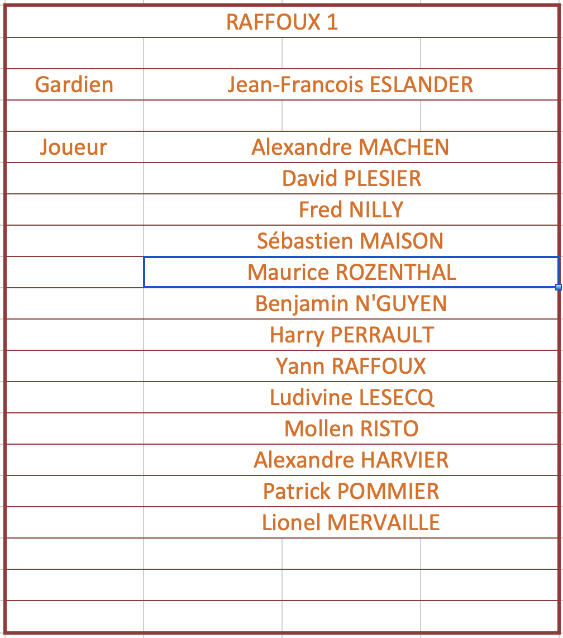Viewport: 563px width, 638px height.
Task: Select the Alexandre MACHEN cell
Action: pos(350,147)
